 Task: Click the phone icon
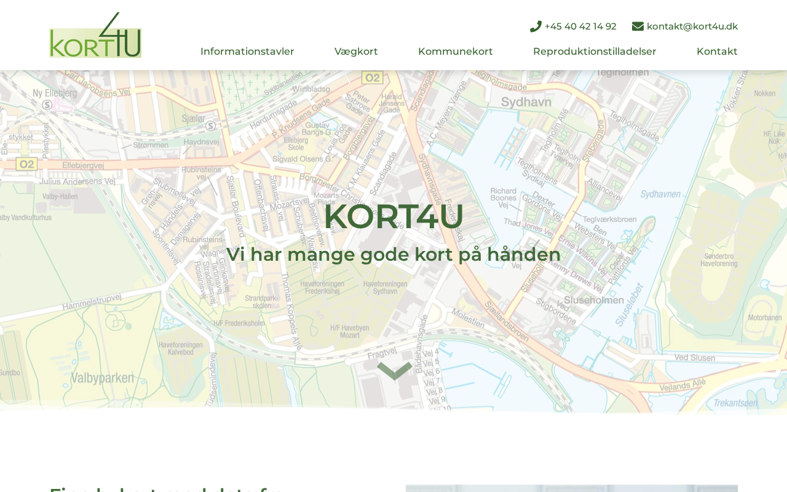click(x=536, y=26)
